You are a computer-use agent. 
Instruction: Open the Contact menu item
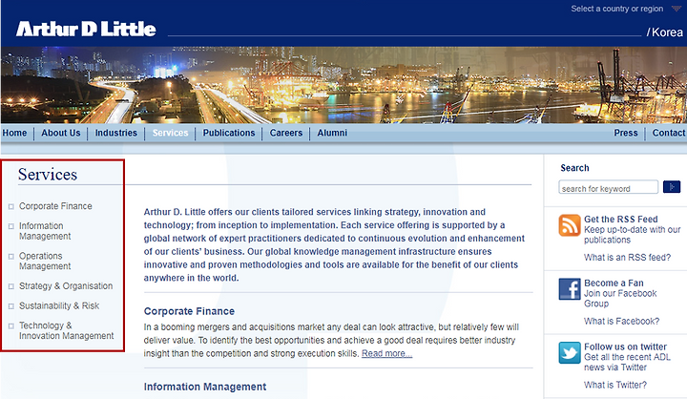click(x=669, y=133)
